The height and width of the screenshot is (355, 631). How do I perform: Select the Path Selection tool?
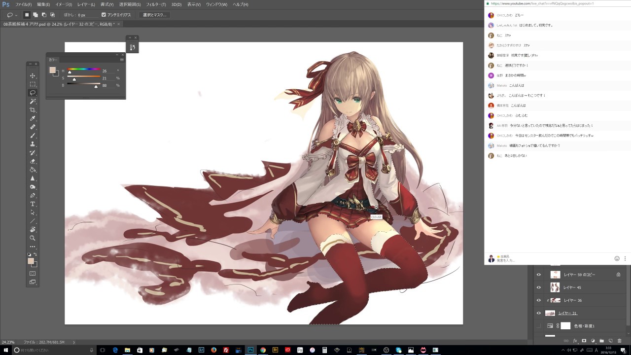33,213
